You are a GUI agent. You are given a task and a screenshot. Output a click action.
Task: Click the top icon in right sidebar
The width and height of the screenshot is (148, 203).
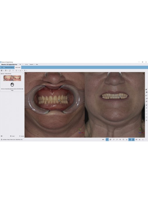pyautogui.click(x=147, y=89)
